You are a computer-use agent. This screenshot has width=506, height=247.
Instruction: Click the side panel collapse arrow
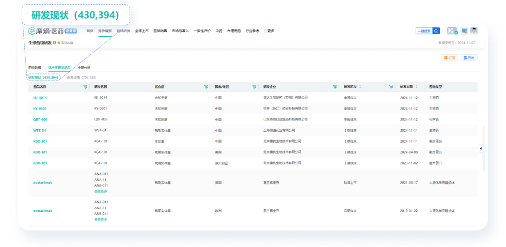tap(481, 148)
